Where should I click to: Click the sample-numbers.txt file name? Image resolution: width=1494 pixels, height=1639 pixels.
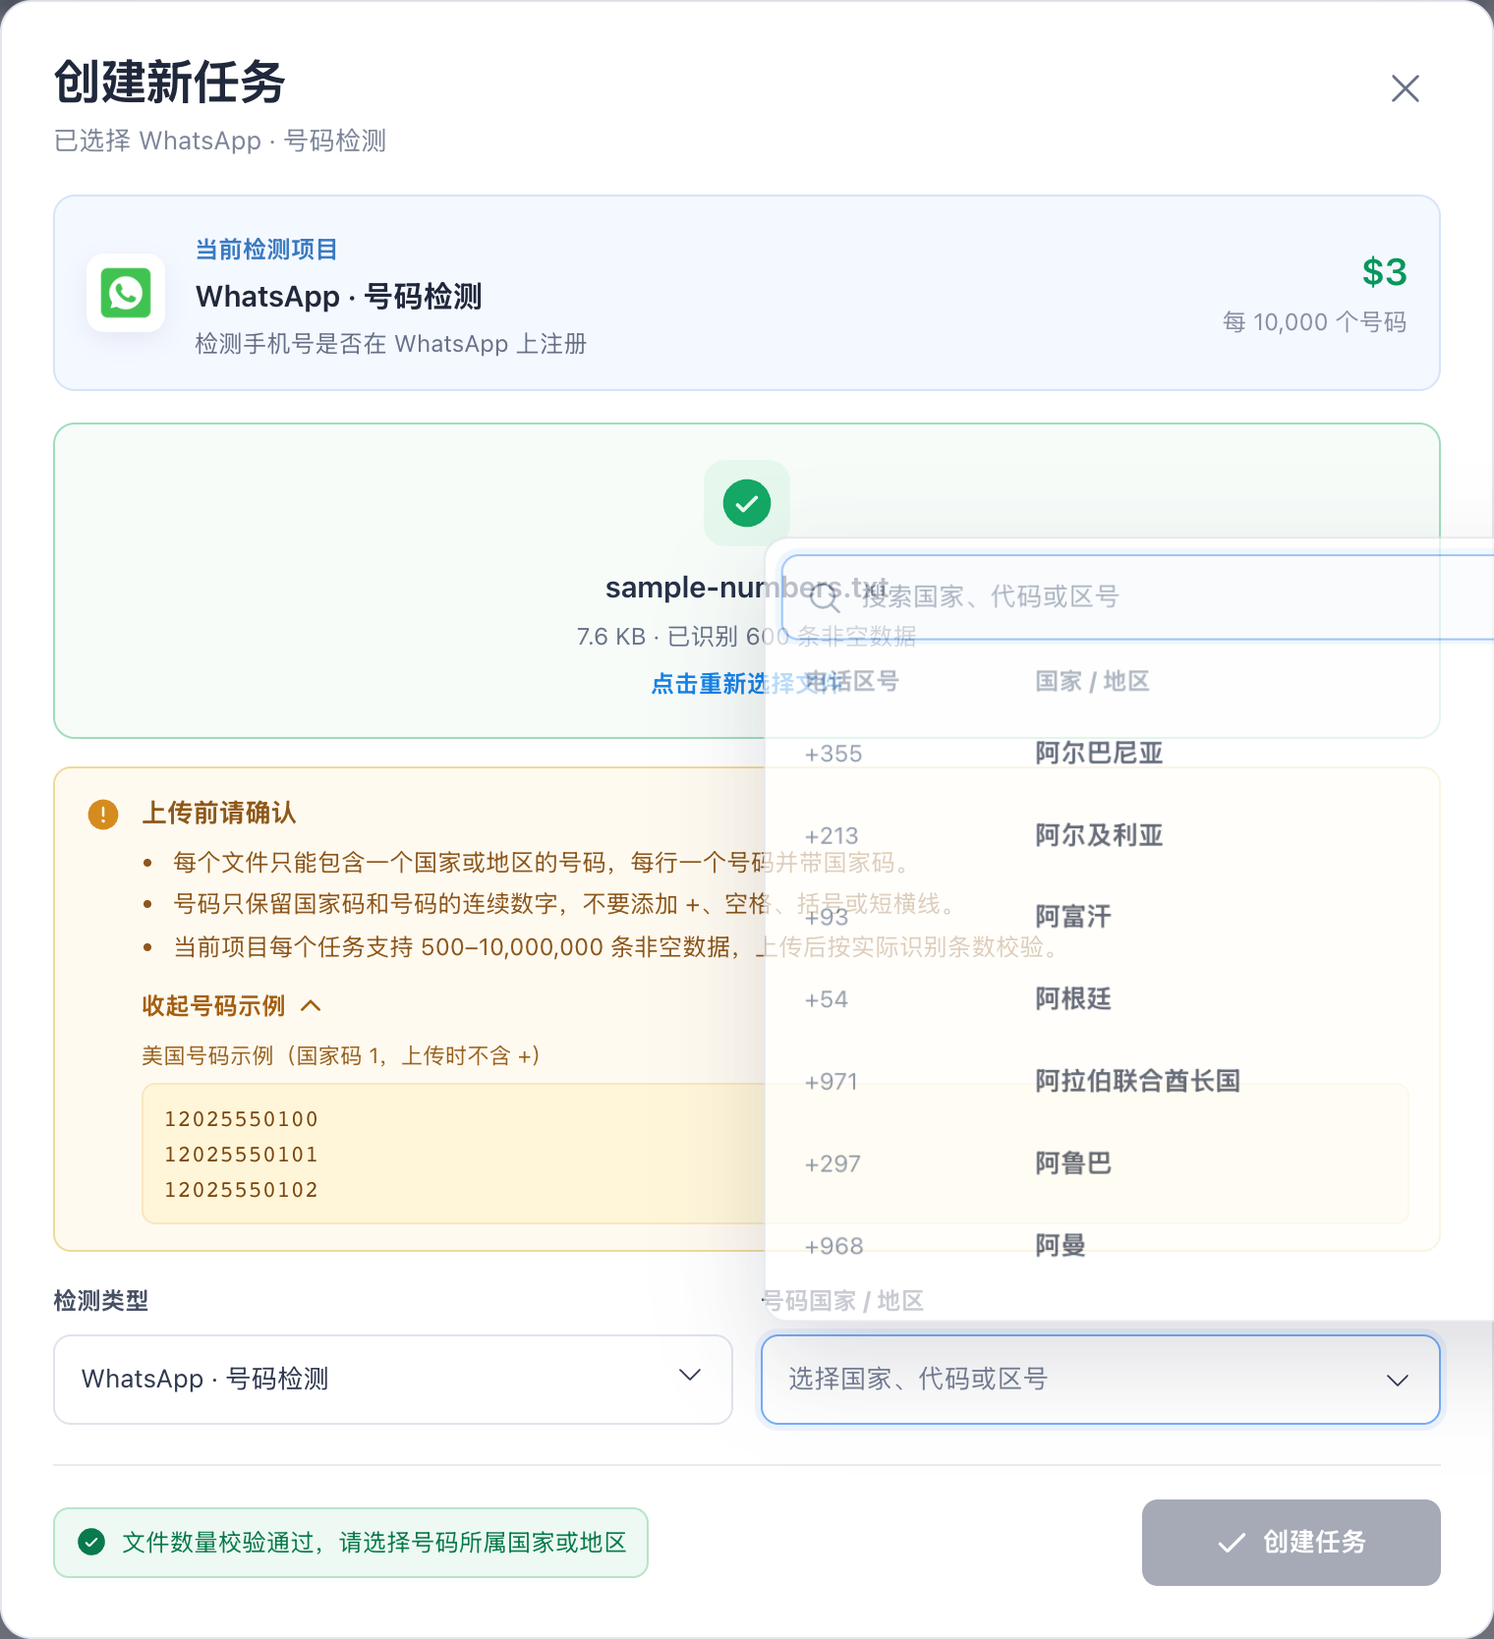pyautogui.click(x=747, y=588)
